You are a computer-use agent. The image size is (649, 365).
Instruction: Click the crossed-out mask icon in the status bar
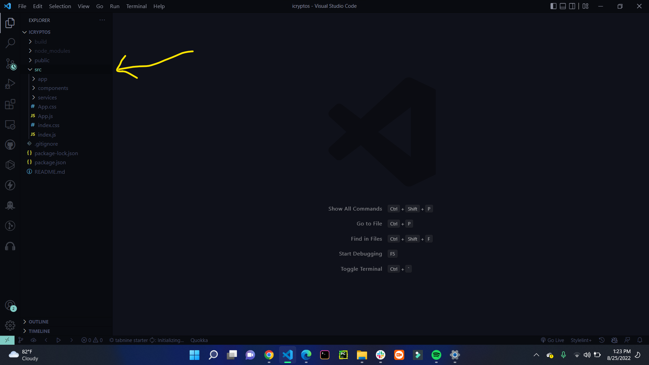coord(615,340)
